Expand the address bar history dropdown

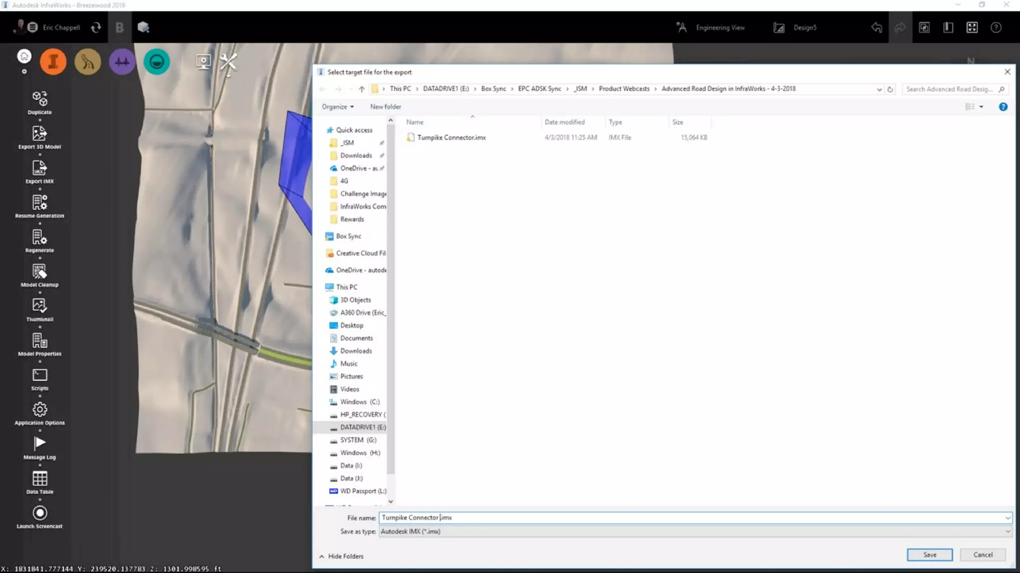click(879, 89)
